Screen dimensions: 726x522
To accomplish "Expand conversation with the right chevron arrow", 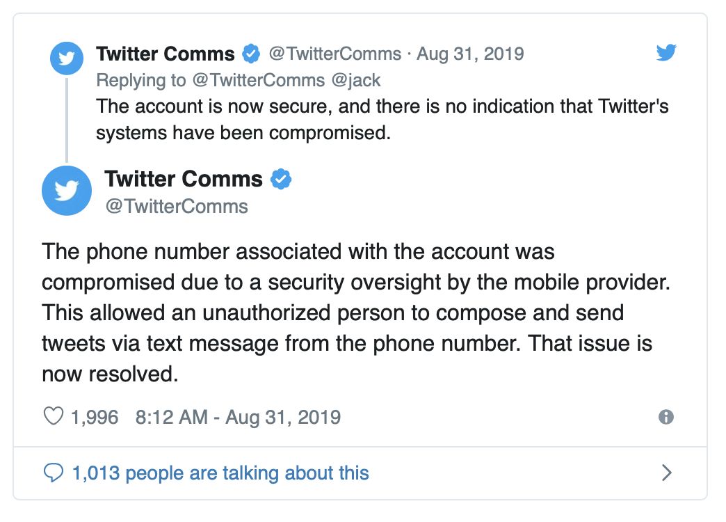I will tap(666, 473).
